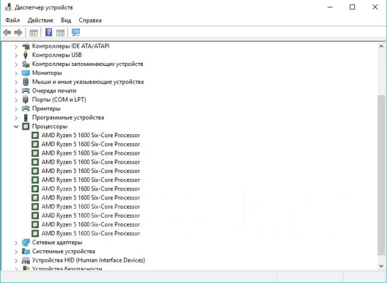The width and height of the screenshot is (387, 283).
Task: Expand Мыши и иные указывающие устройства
Action: pyautogui.click(x=16, y=82)
